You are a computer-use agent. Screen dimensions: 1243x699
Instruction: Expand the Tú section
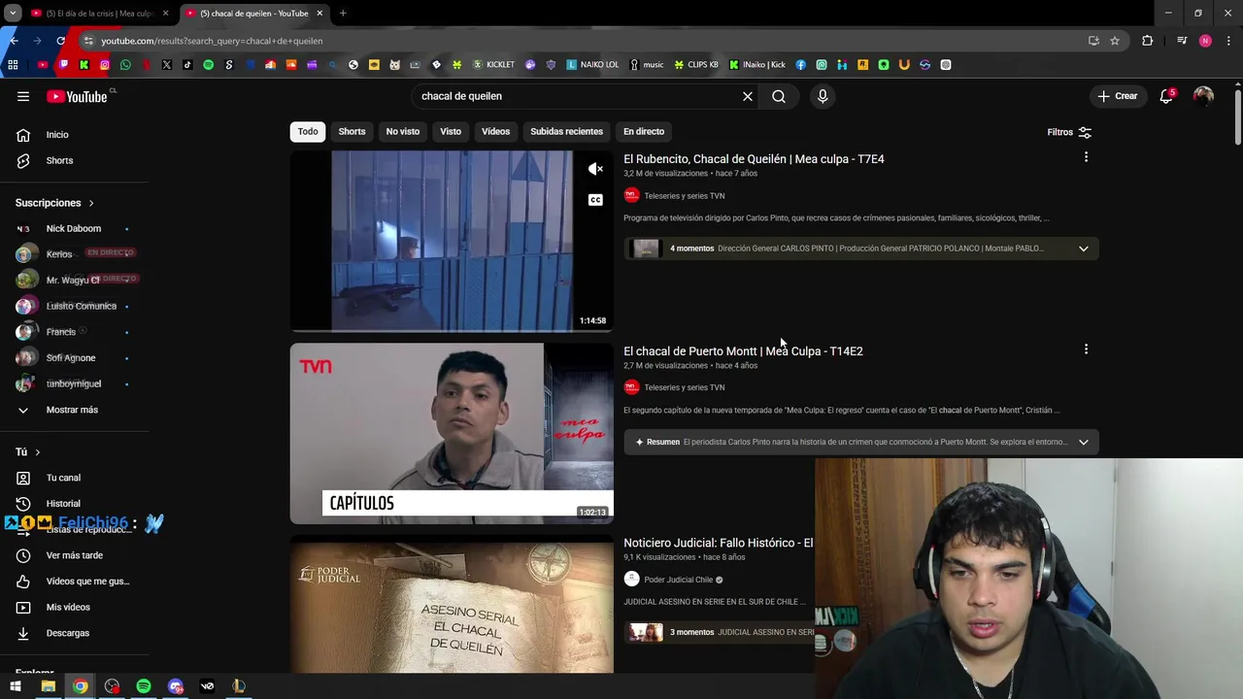[x=28, y=452]
